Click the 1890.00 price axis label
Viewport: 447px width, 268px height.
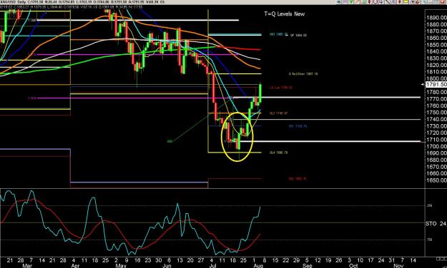click(436, 18)
